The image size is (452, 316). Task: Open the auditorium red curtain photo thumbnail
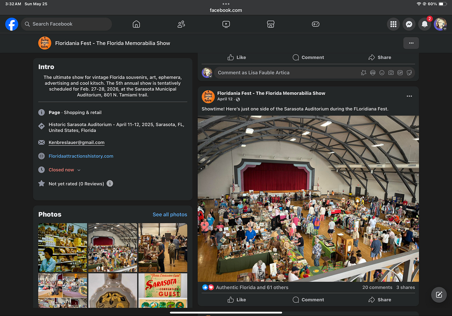coord(113,248)
